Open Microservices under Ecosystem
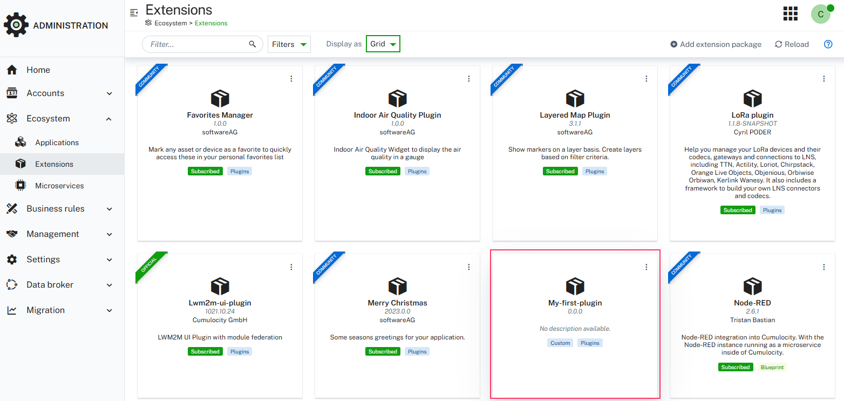The height and width of the screenshot is (401, 844). tap(62, 186)
